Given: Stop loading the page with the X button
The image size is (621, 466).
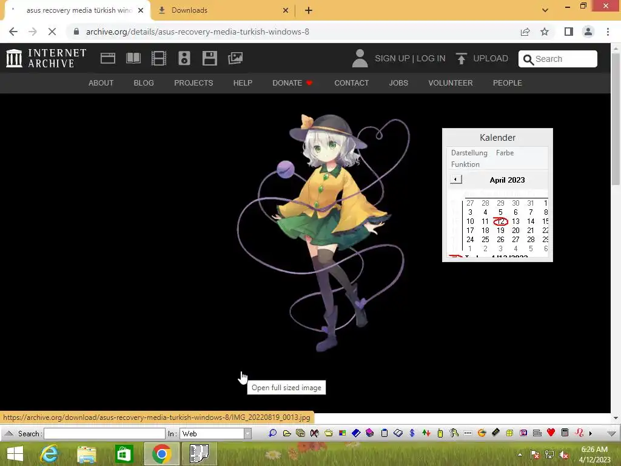Looking at the screenshot, I should pyautogui.click(x=52, y=32).
